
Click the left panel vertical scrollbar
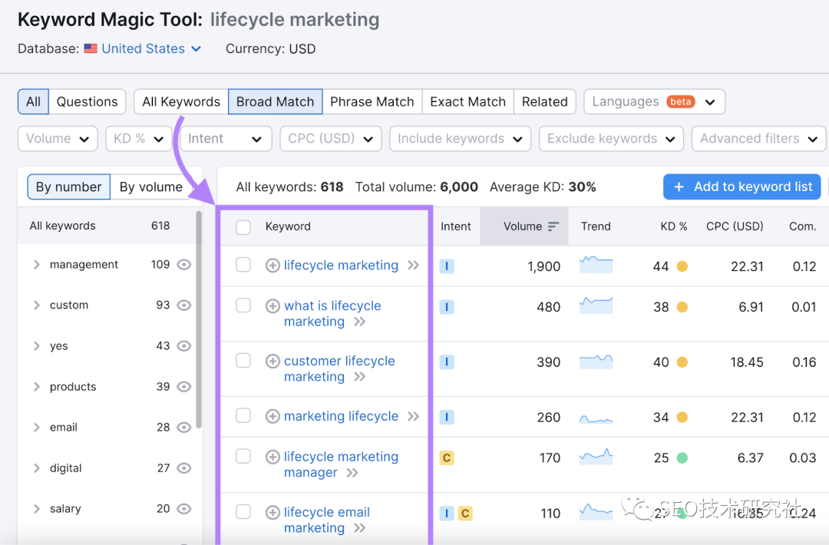(x=199, y=322)
